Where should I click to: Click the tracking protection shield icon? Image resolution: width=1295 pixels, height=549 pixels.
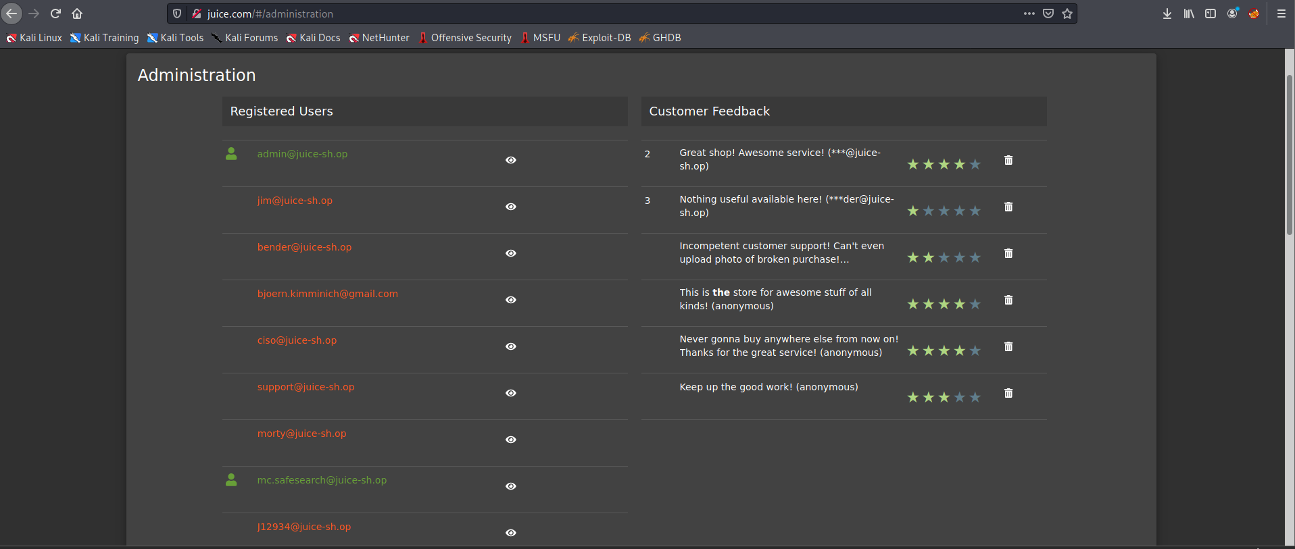[x=177, y=14]
